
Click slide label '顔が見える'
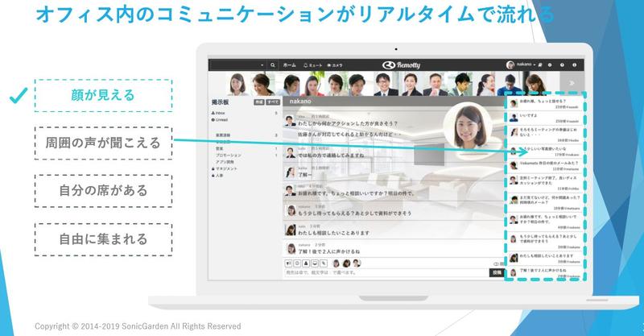tap(103, 95)
